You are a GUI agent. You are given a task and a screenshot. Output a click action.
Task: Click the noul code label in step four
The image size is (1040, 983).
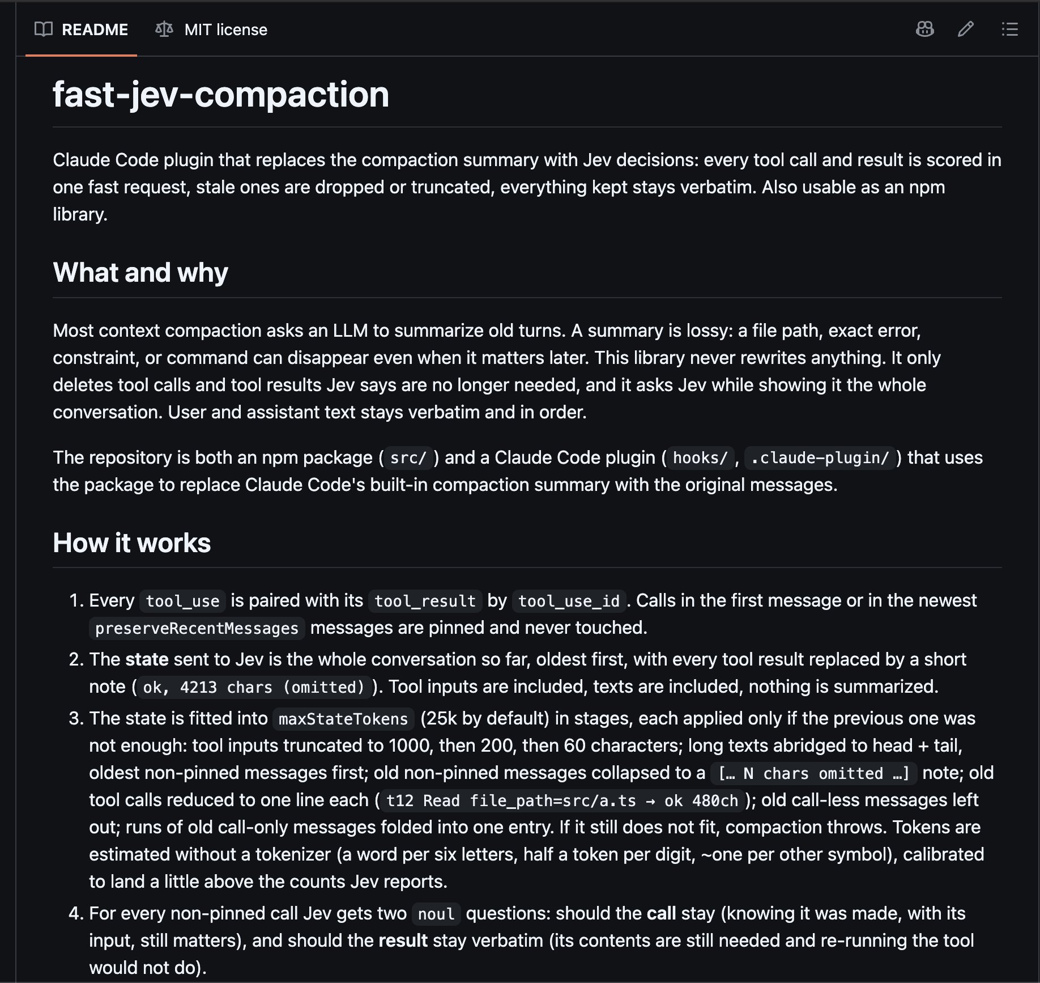(x=436, y=914)
